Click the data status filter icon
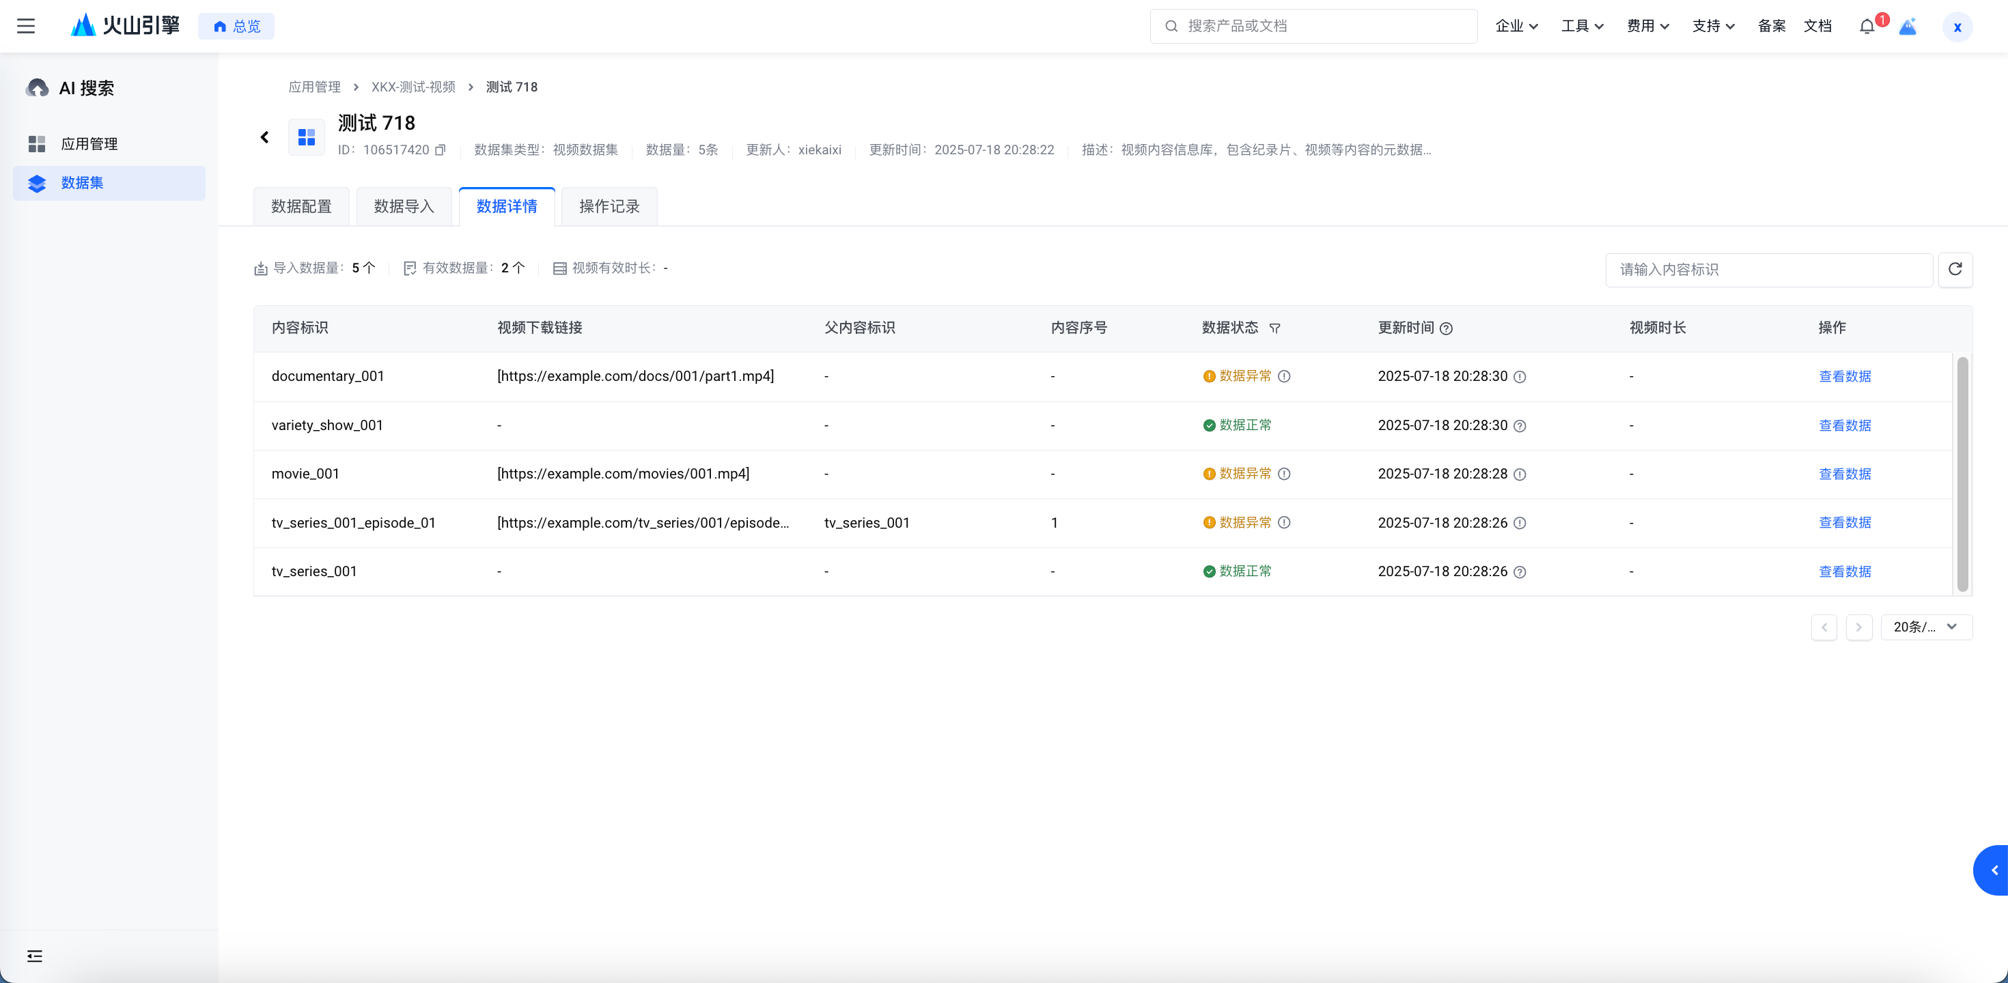 tap(1274, 329)
